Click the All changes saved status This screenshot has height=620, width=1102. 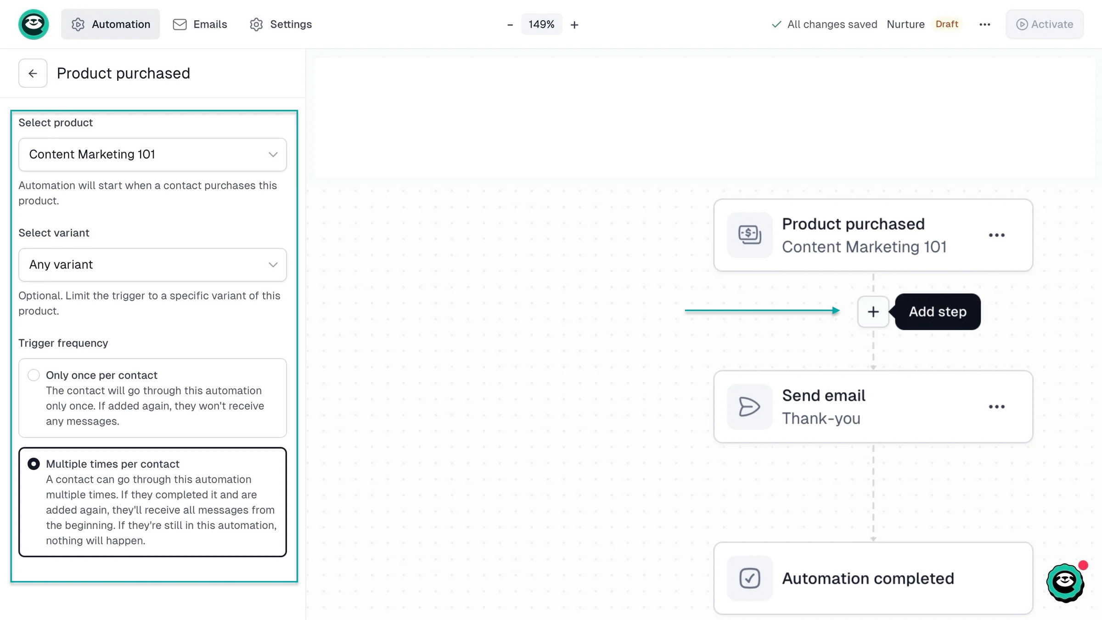(824, 24)
